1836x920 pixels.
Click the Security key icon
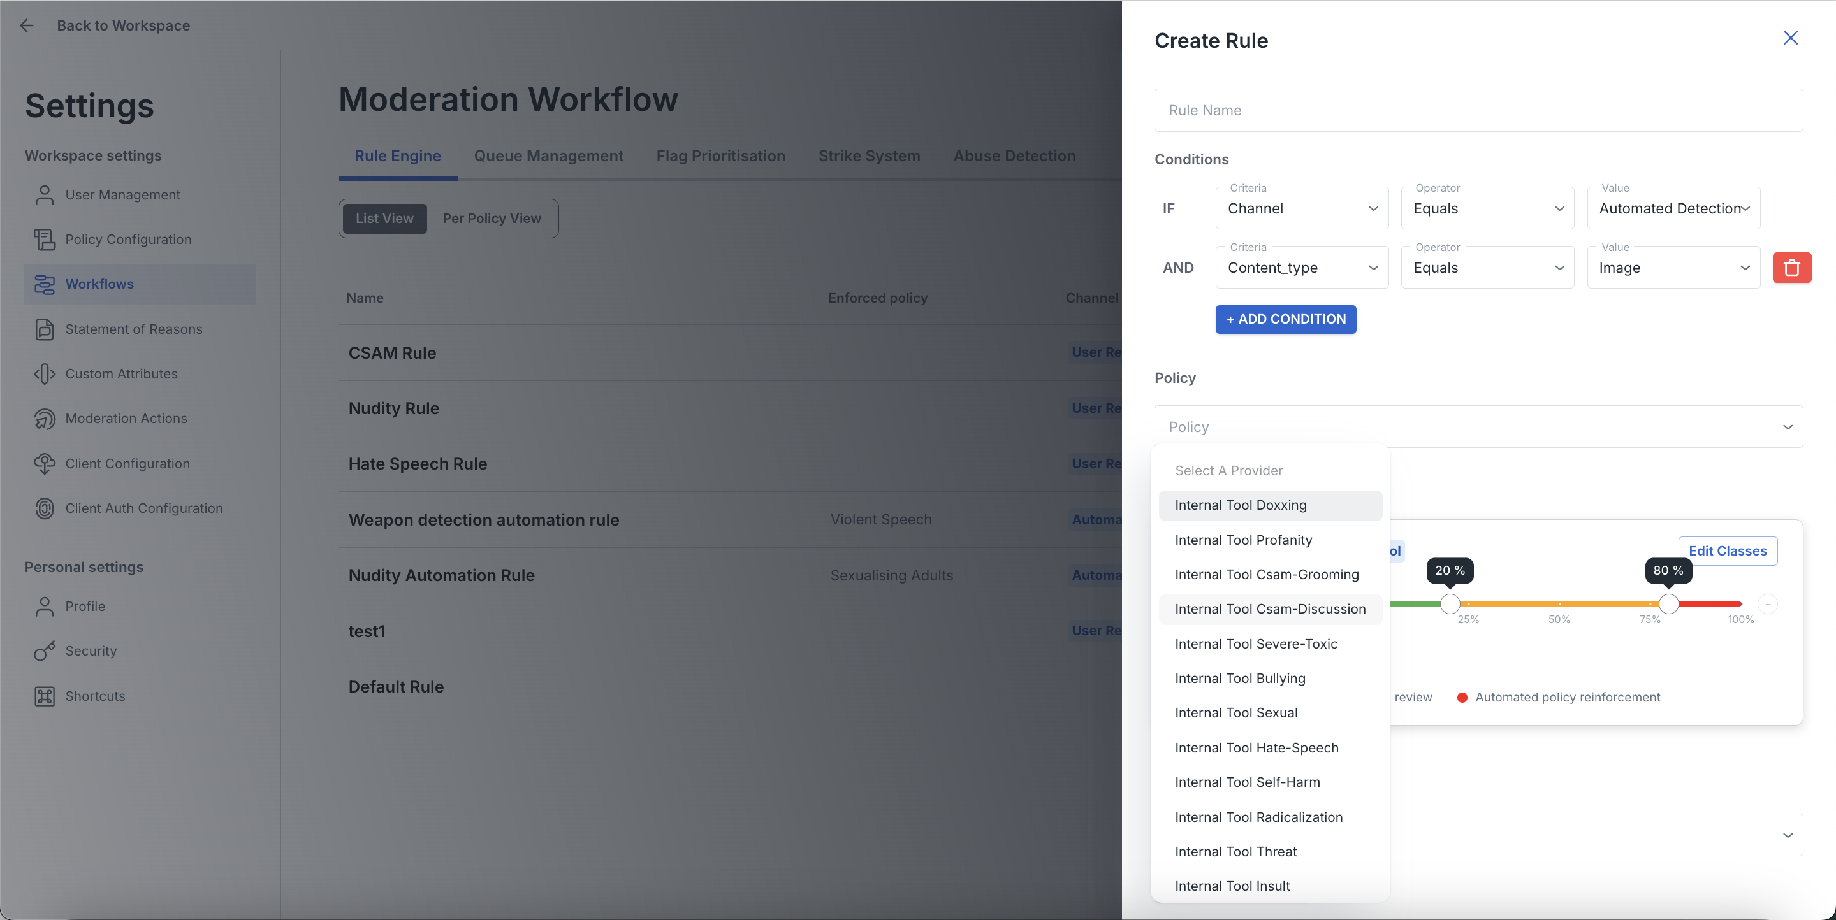click(44, 651)
